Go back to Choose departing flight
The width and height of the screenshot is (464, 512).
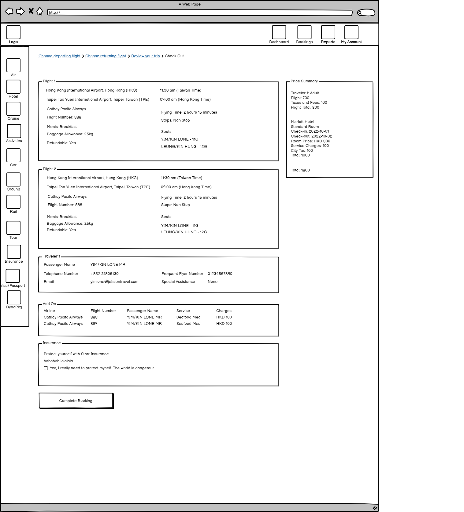[x=59, y=56]
